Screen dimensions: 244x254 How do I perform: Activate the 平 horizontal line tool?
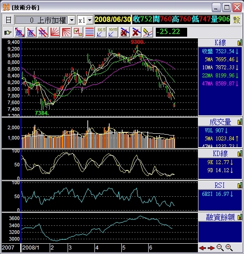coord(43,32)
